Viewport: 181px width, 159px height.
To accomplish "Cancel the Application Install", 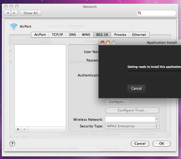I will [136, 89].
